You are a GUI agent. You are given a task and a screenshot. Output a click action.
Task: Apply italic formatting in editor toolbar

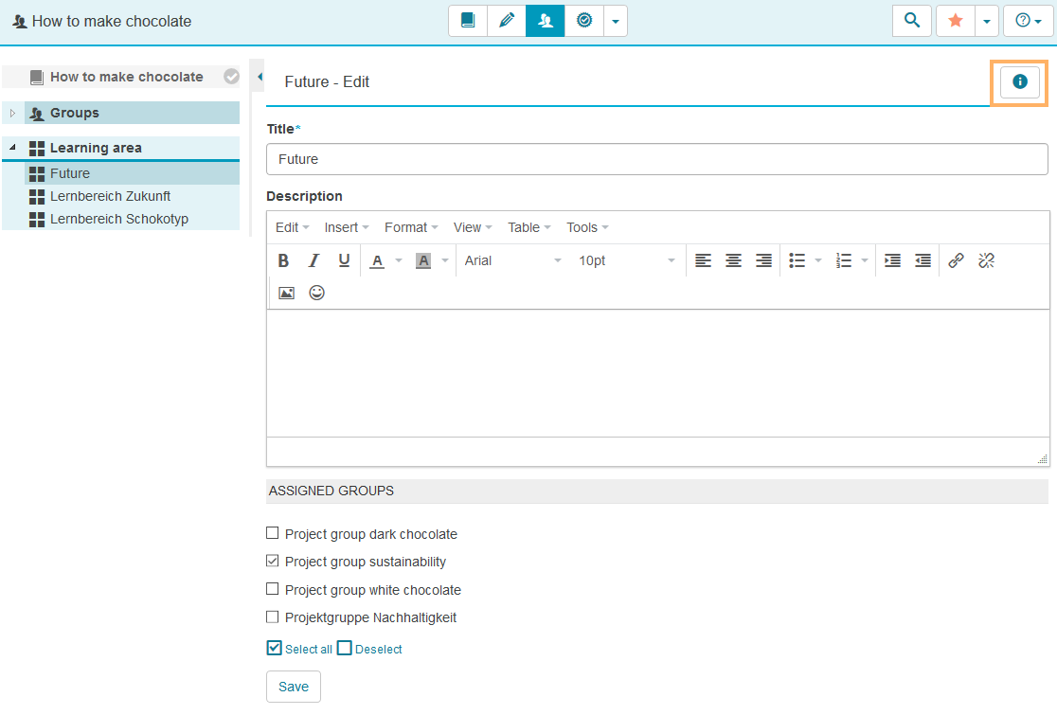point(314,260)
